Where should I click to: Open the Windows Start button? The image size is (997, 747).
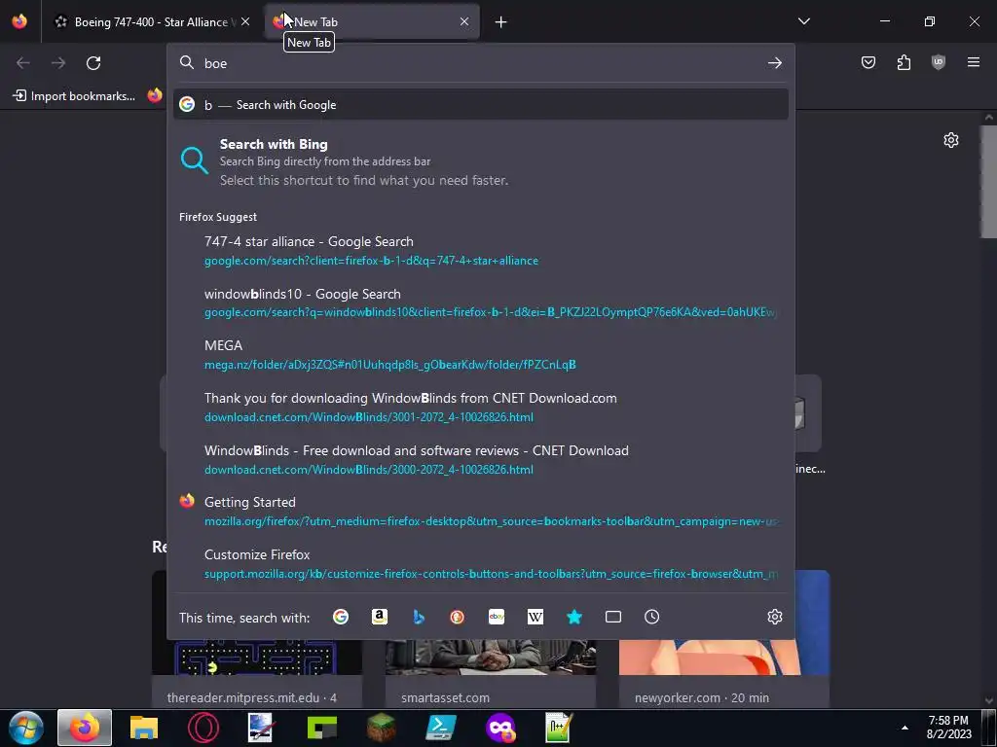(25, 728)
